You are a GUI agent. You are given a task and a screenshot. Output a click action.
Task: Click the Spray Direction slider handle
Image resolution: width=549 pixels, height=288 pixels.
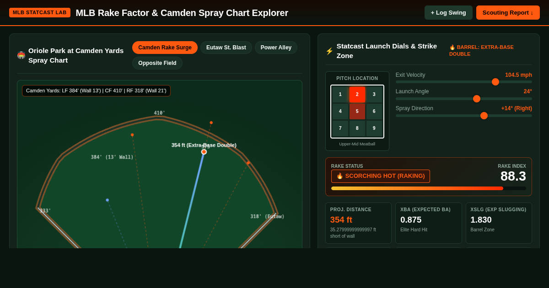click(484, 116)
